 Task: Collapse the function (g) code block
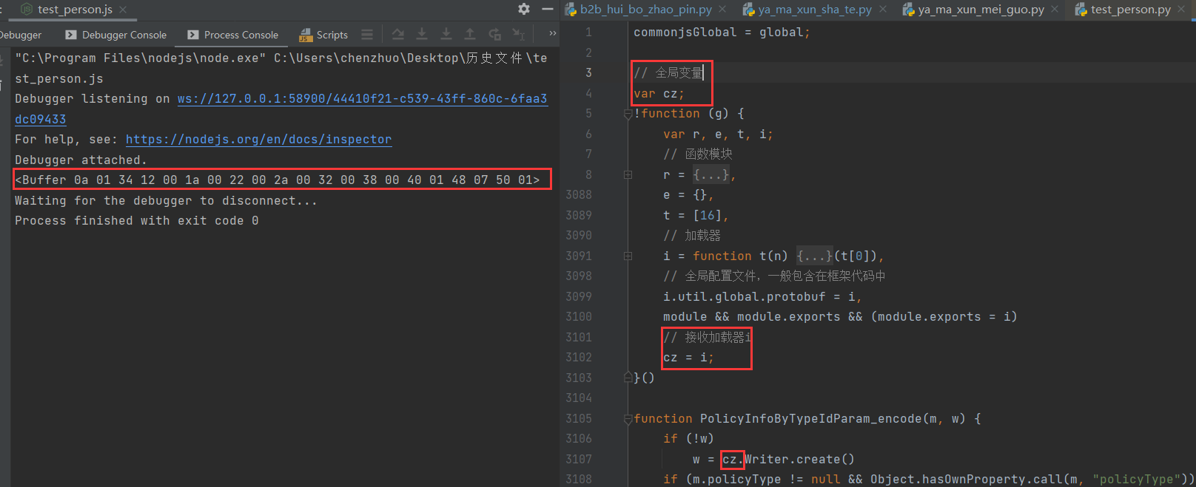coord(628,114)
